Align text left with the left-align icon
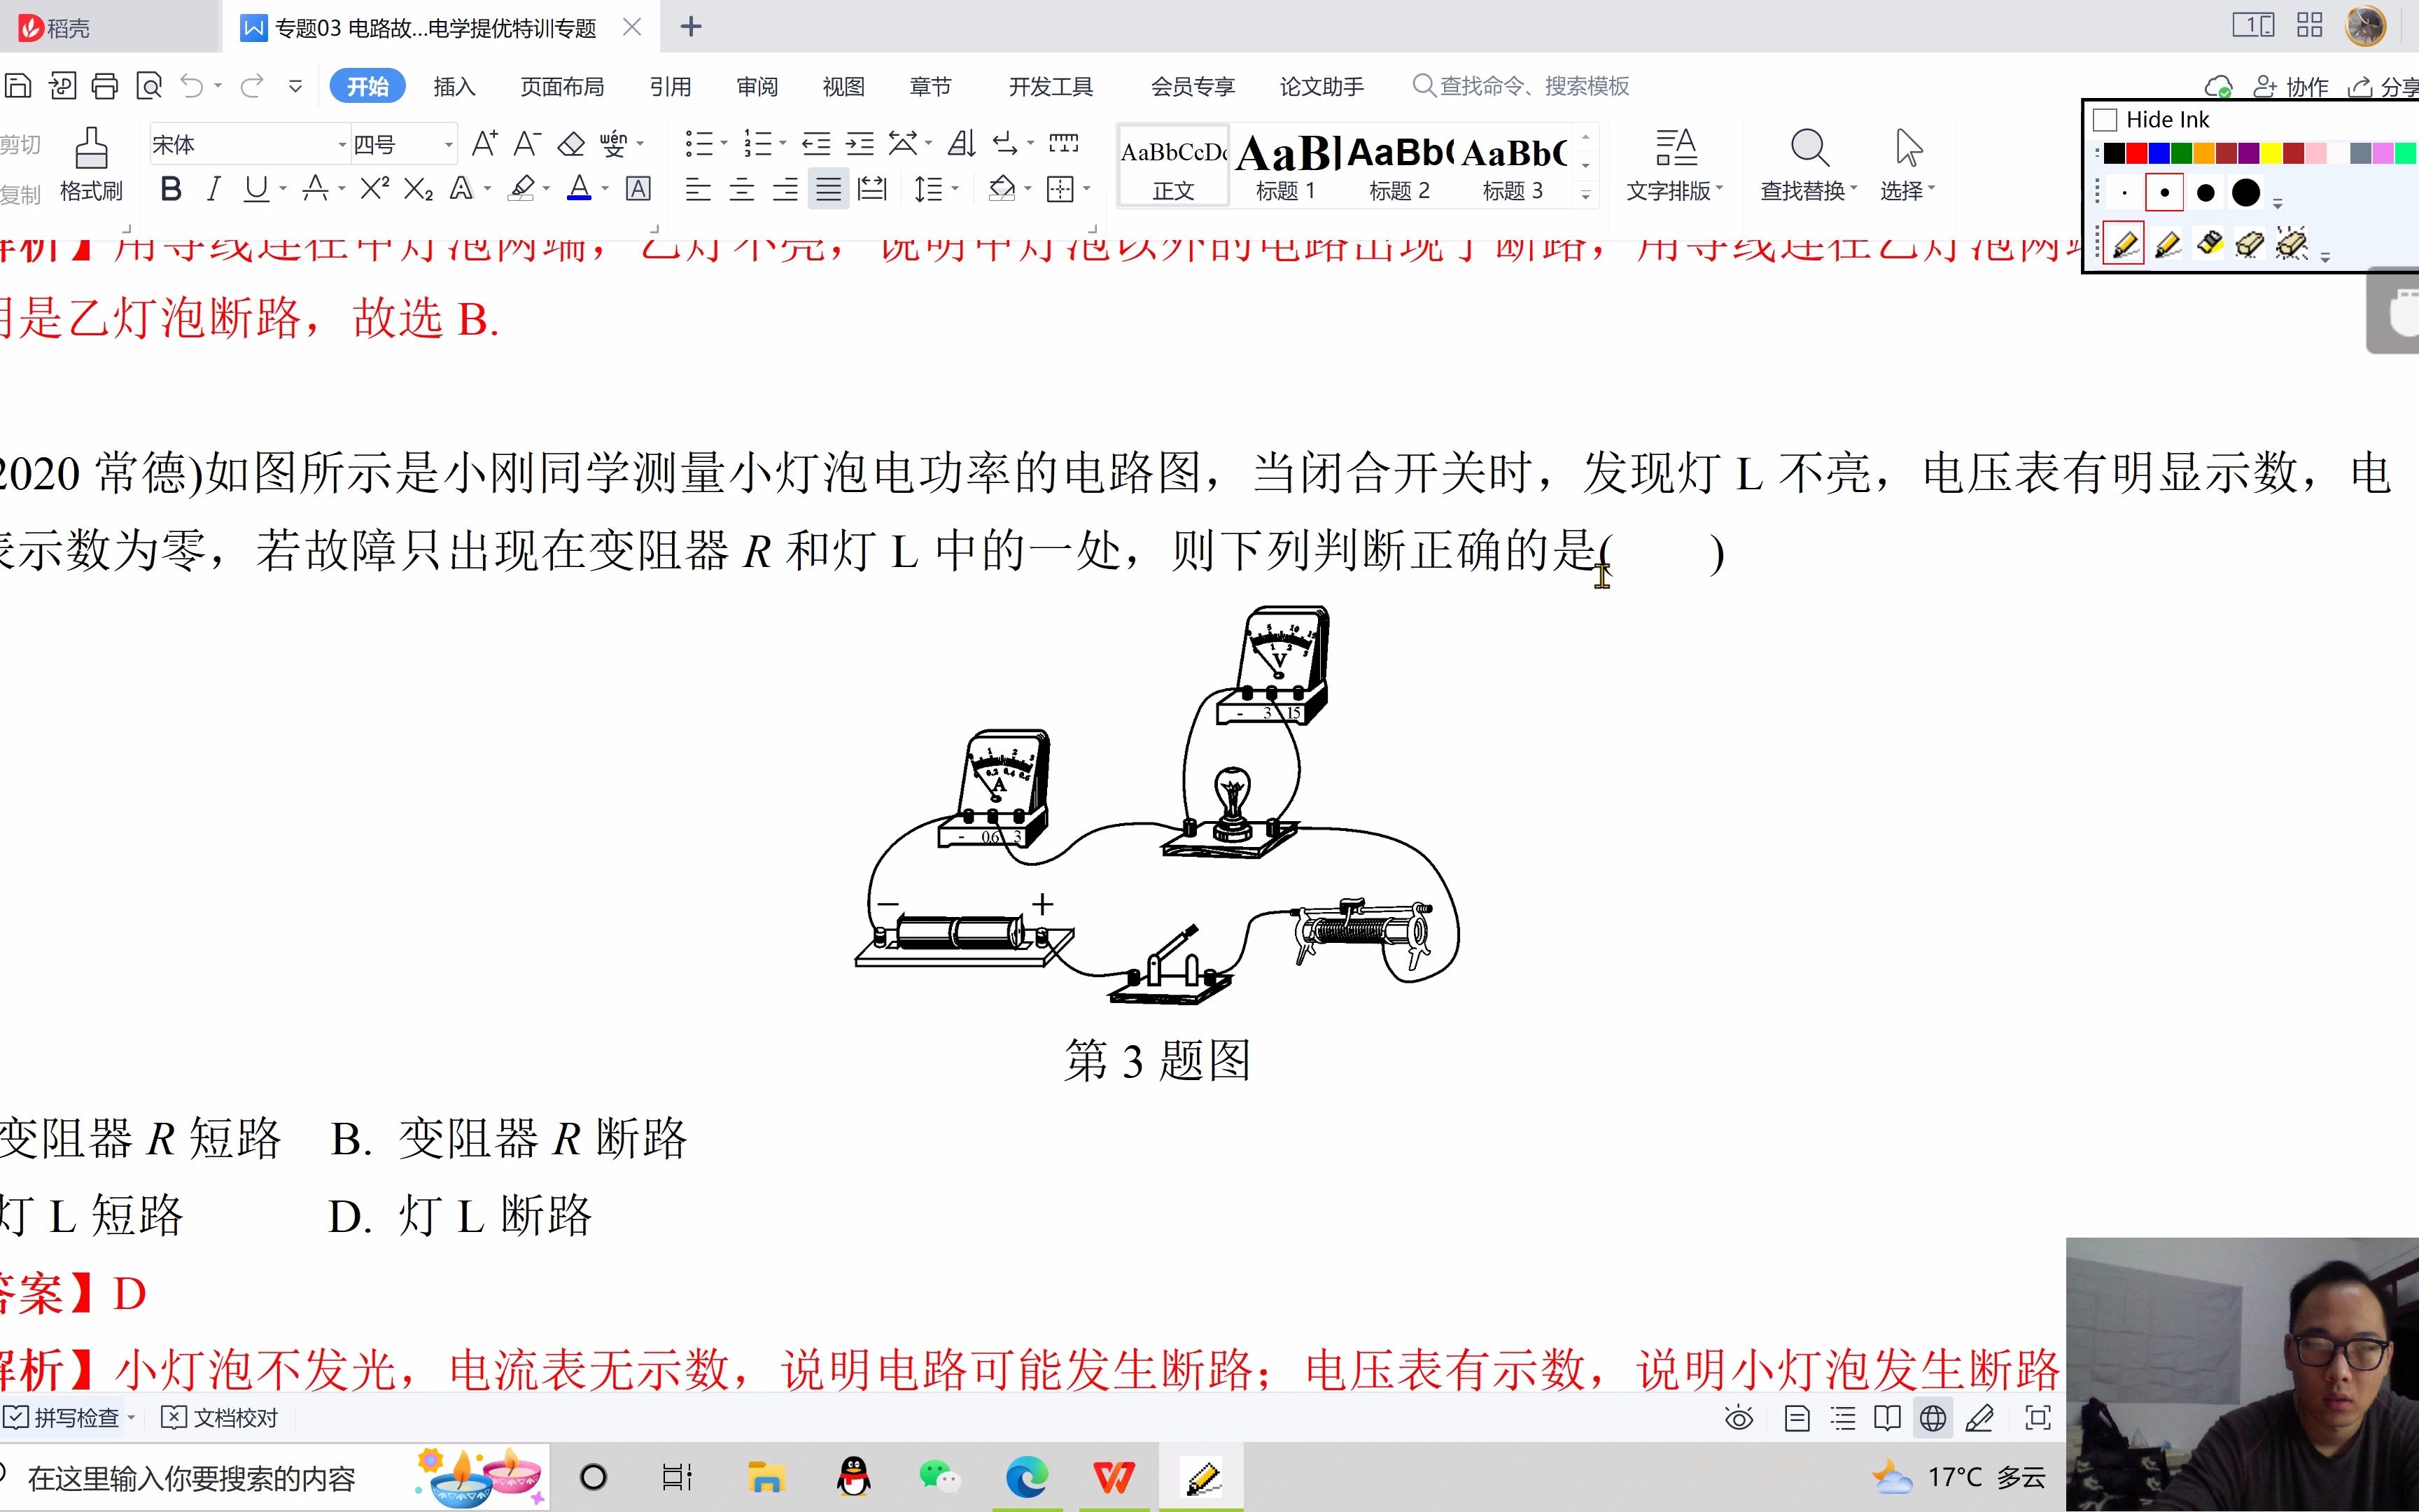Image resolution: width=2419 pixels, height=1512 pixels. click(698, 188)
